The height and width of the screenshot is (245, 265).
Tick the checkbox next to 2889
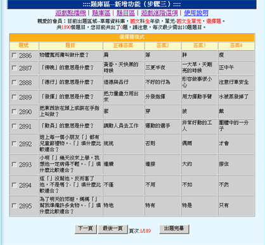(15, 97)
